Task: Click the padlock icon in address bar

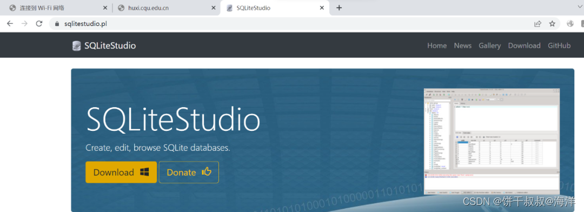Action: [57, 24]
